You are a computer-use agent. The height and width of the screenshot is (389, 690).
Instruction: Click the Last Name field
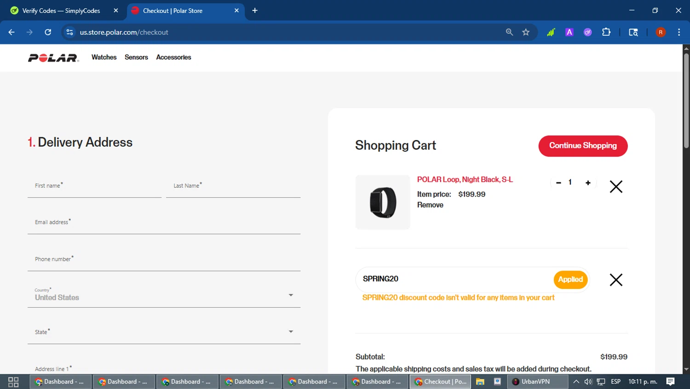tap(233, 186)
